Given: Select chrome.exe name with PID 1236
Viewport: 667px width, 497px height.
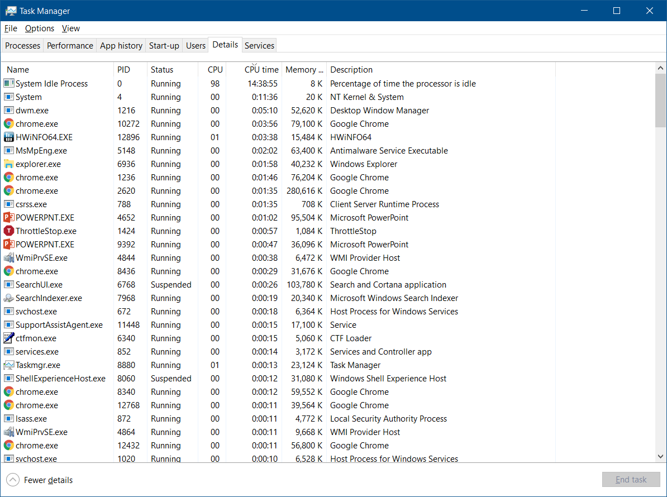Looking at the screenshot, I should pos(36,178).
